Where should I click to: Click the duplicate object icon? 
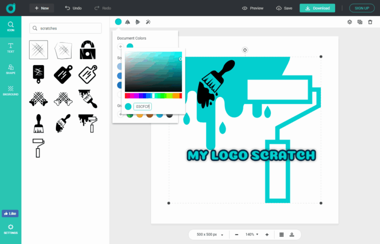360,22
